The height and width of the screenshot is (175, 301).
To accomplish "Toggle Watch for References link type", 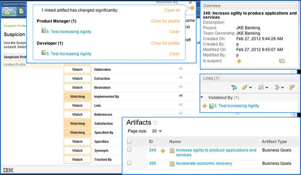I will (x=77, y=114).
